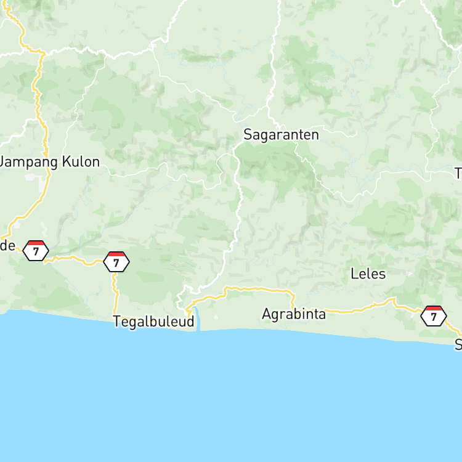
Task: Click the blue river mouth east of Tegalbuleud
Action: coord(197,319)
